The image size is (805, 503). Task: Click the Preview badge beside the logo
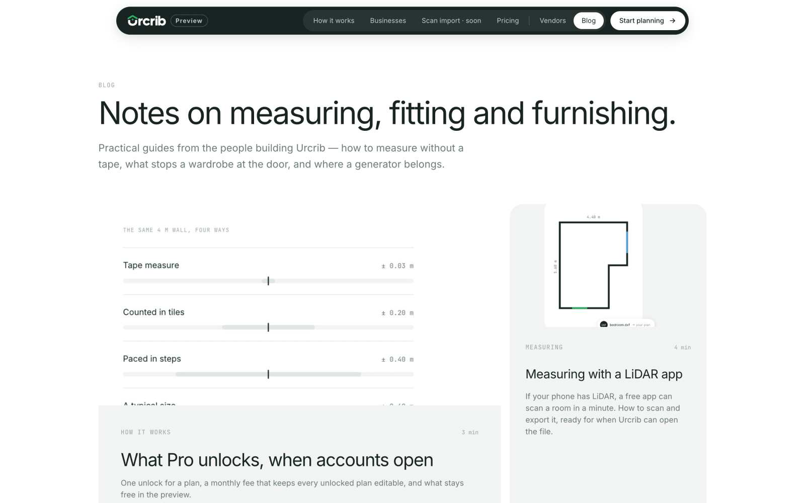click(189, 21)
